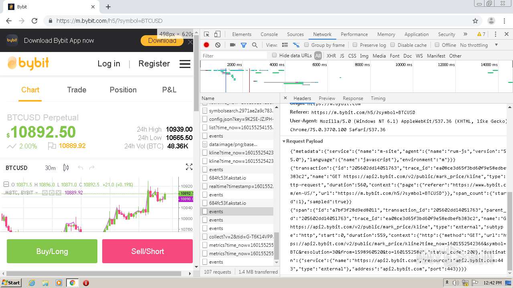The width and height of the screenshot is (513, 288).
Task: Switch to Console panel
Action: [x=269, y=34]
